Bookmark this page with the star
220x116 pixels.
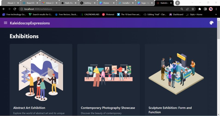click(193, 9)
